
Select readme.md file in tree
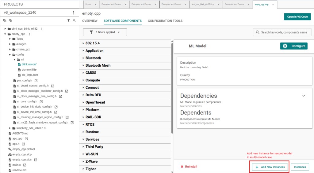pos(19,170)
